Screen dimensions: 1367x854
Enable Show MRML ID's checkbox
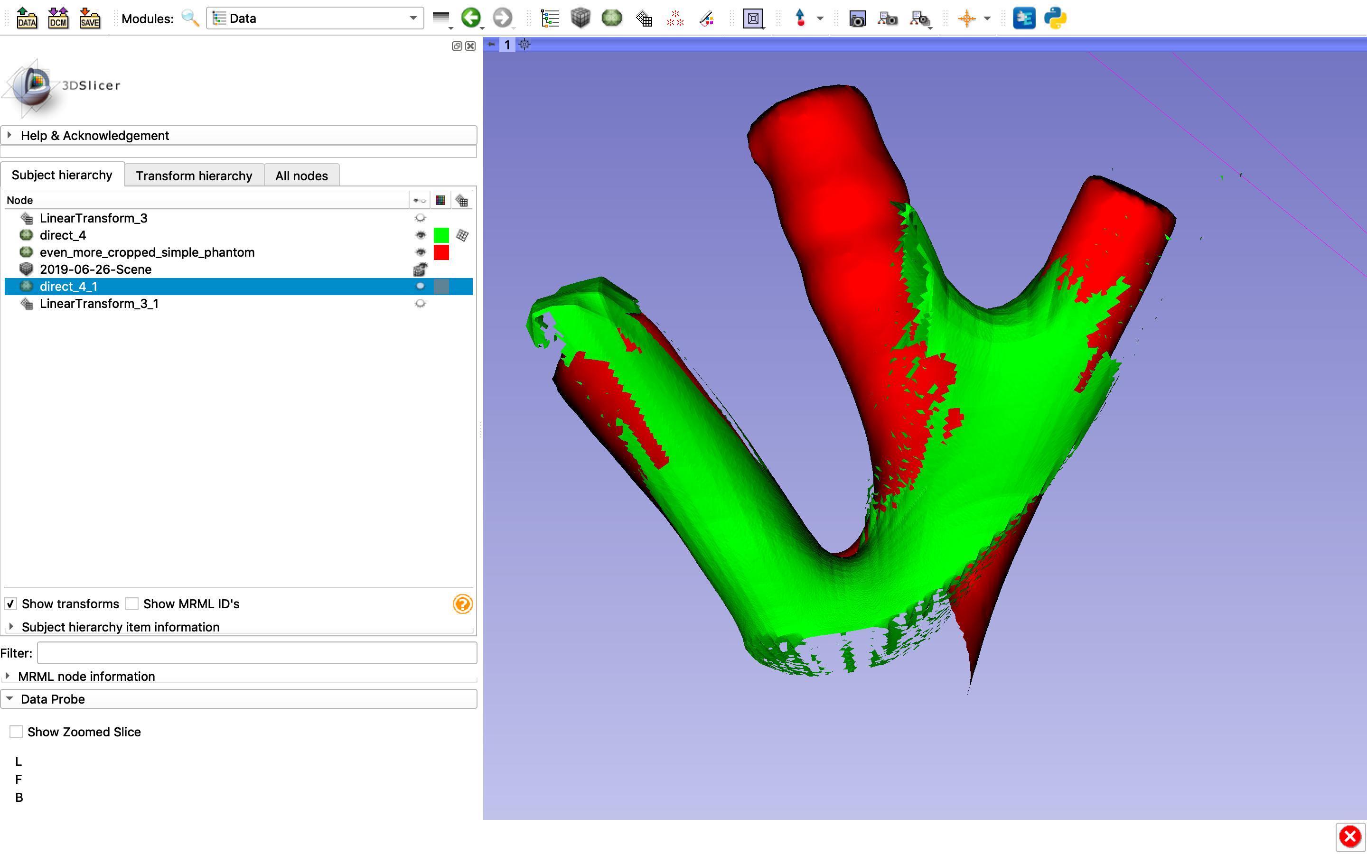tap(132, 604)
